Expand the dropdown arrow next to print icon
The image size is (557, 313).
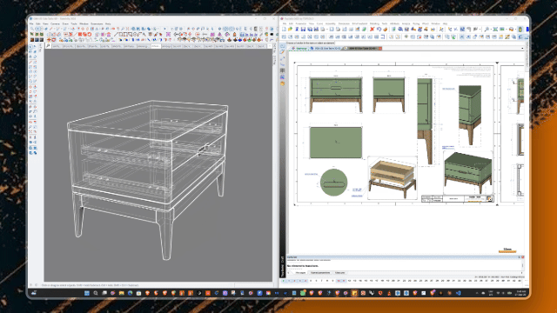click(327, 30)
